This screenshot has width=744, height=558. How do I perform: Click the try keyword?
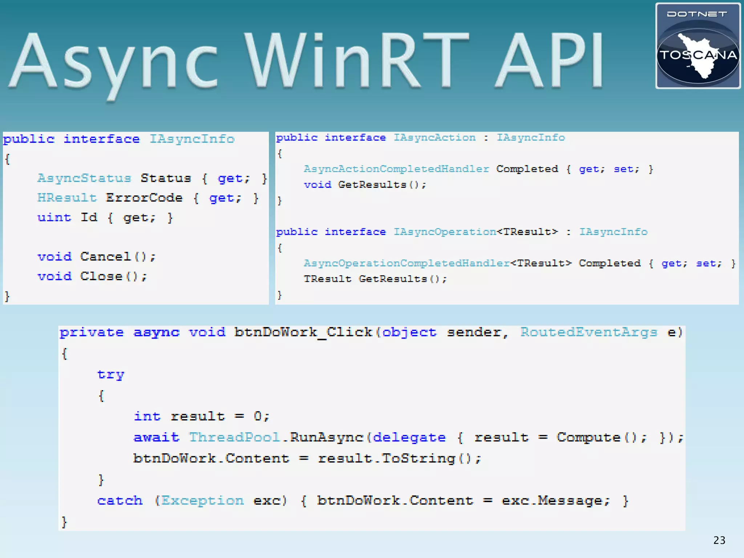(111, 375)
